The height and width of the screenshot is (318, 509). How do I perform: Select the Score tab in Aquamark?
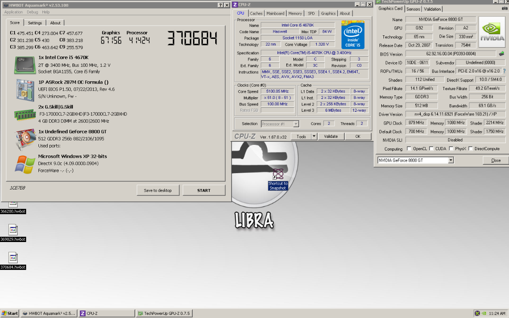pos(15,23)
